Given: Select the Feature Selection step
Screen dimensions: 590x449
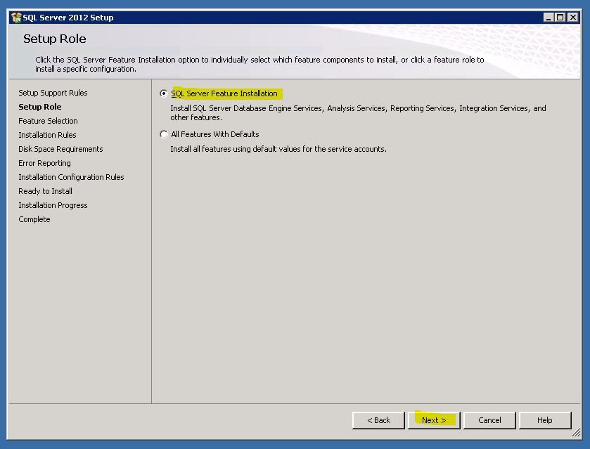Looking at the screenshot, I should [x=48, y=121].
